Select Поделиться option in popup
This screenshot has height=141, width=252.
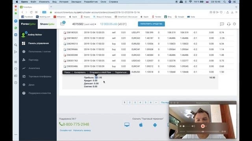coord(121,72)
